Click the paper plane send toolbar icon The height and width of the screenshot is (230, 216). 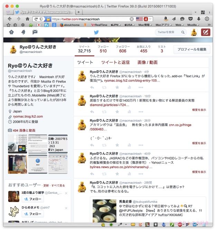click(174, 19)
